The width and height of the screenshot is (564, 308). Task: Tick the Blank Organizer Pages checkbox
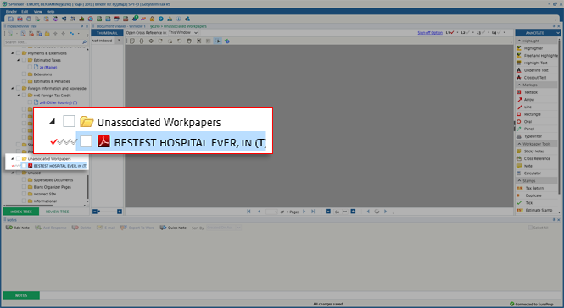pos(24,187)
